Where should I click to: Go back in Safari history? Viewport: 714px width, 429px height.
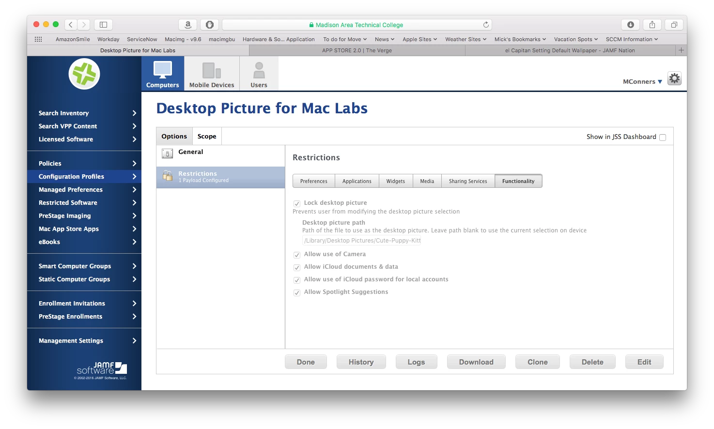(71, 24)
